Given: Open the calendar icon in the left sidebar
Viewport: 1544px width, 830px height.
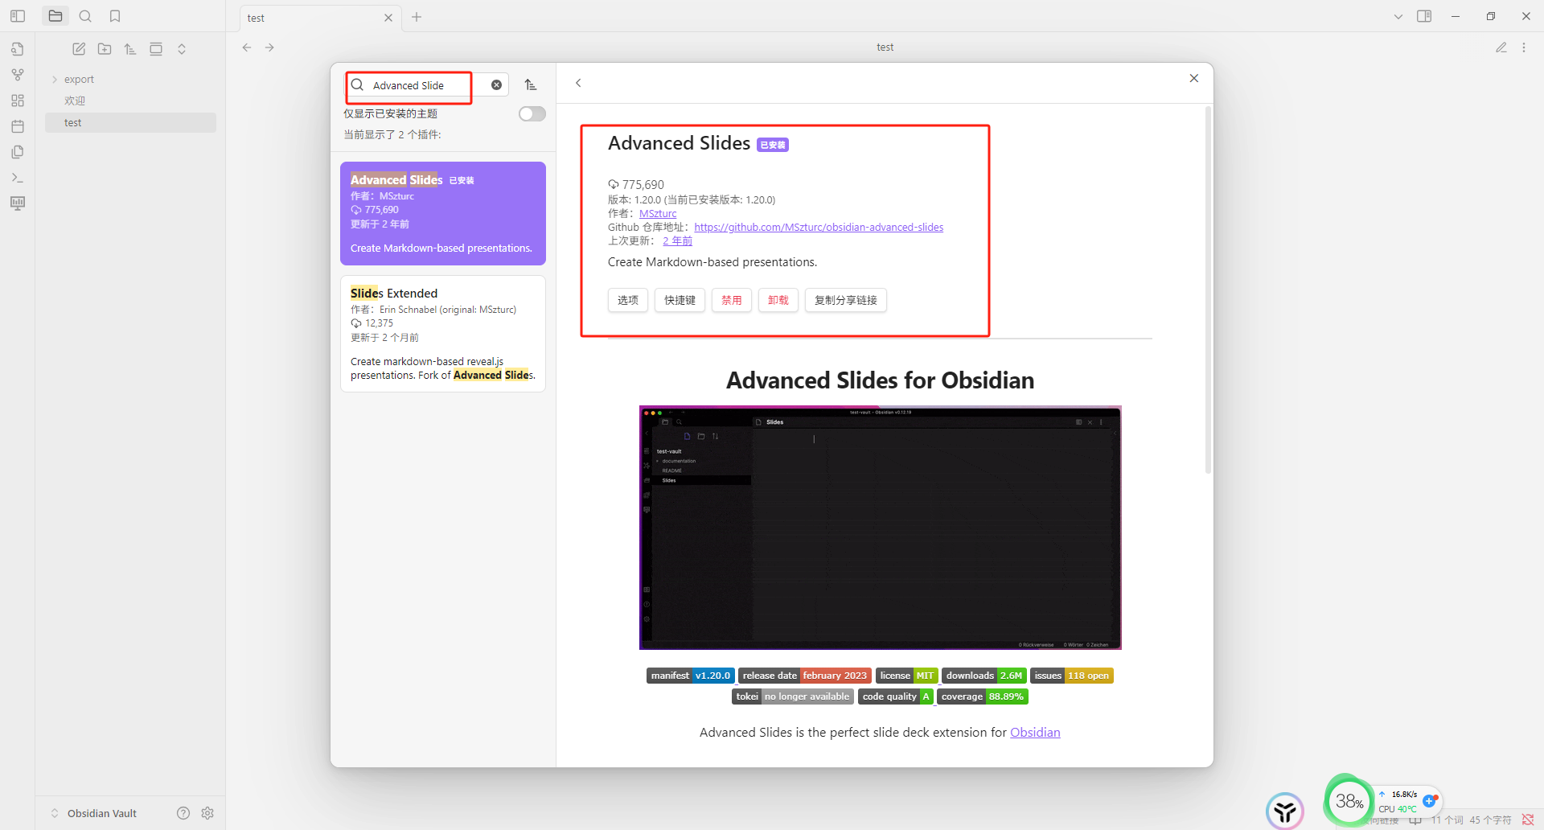Looking at the screenshot, I should pyautogui.click(x=17, y=126).
